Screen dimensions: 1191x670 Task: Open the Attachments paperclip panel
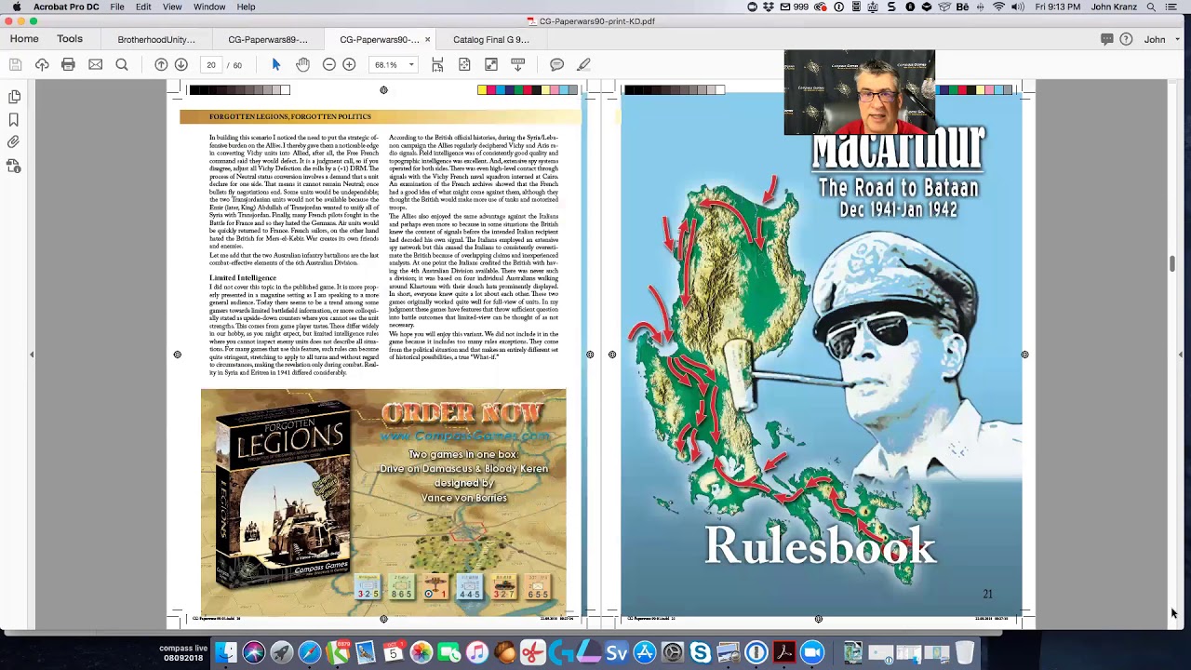point(14,142)
